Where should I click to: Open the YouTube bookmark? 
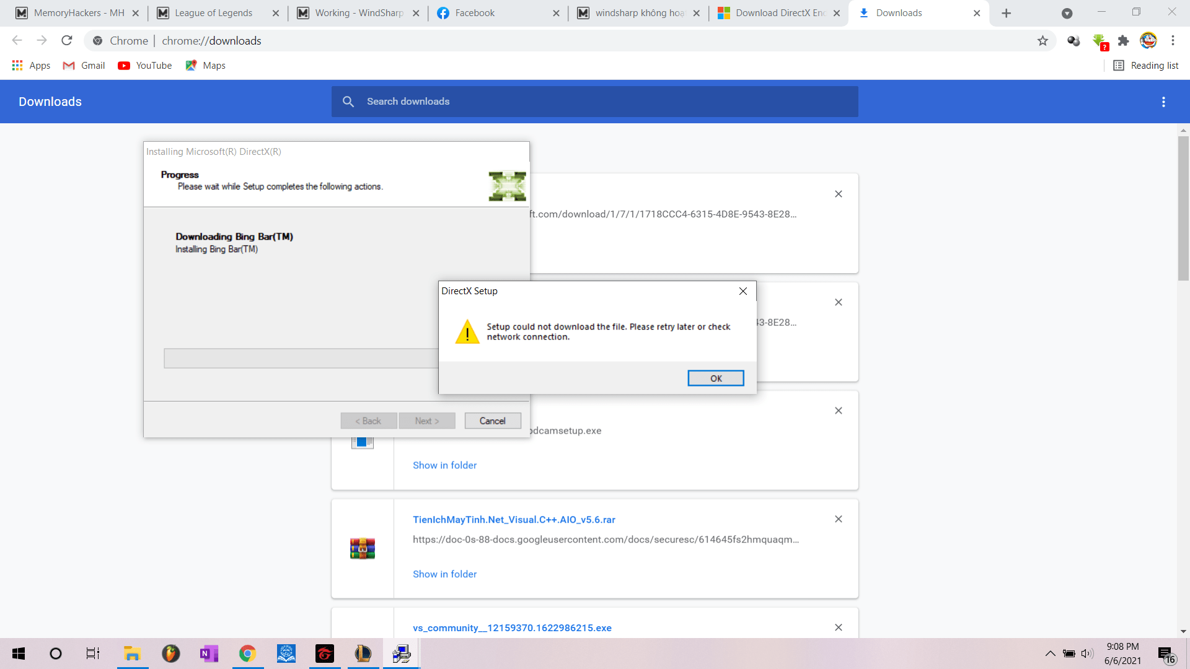click(x=144, y=65)
